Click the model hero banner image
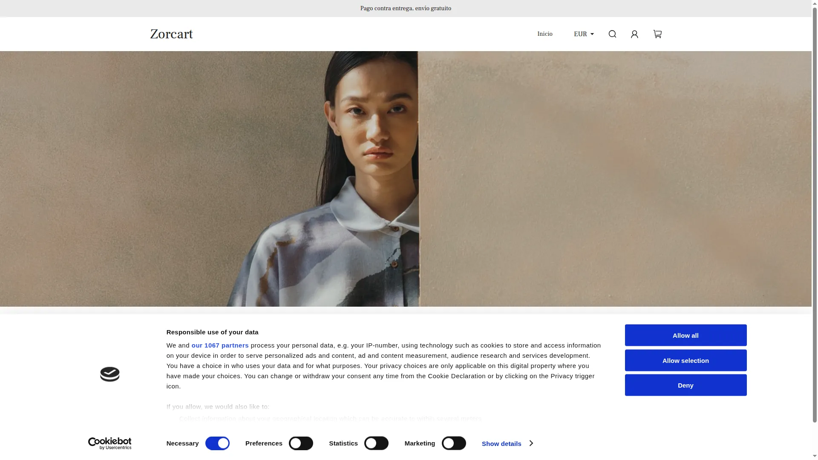The height and width of the screenshot is (460, 818). click(406, 179)
